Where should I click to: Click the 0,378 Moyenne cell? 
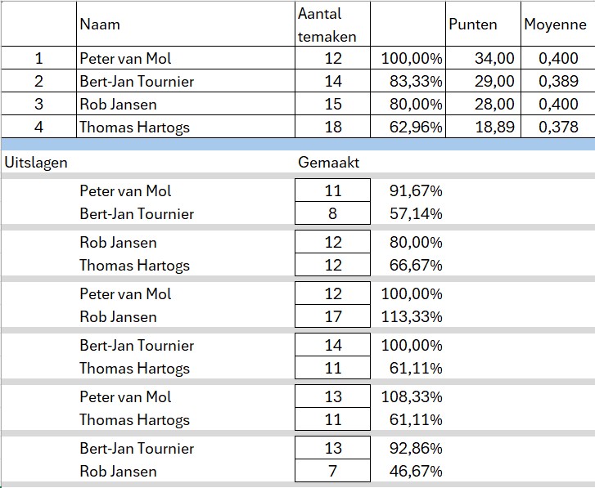(557, 127)
